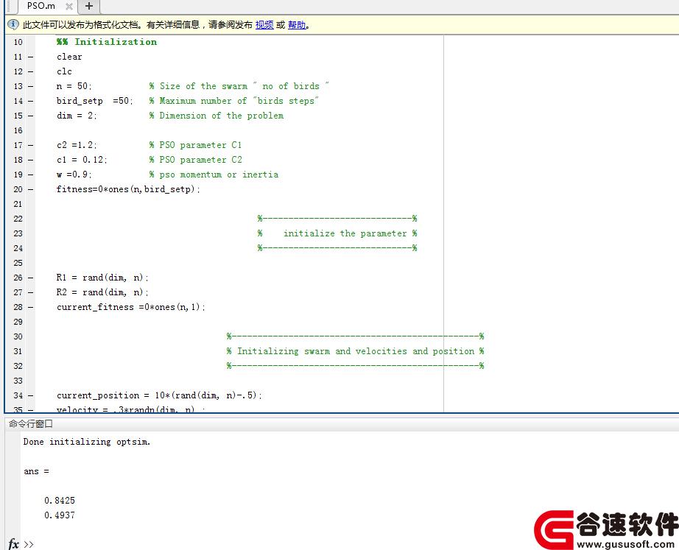Set breakpoint dash on line 13
The height and width of the screenshot is (550, 679).
tap(31, 86)
